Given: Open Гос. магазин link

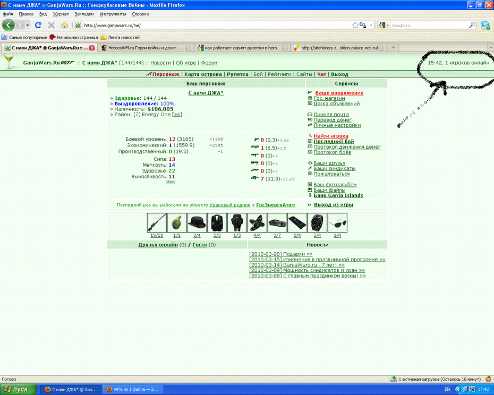Looking at the screenshot, I should click(329, 98).
